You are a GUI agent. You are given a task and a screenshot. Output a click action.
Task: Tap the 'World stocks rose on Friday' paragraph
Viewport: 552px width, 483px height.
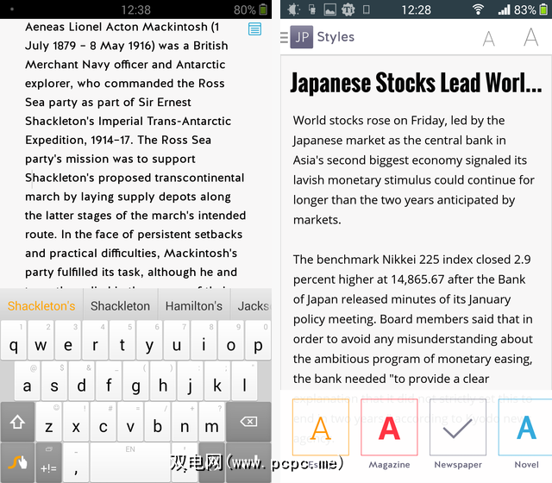[x=414, y=170]
